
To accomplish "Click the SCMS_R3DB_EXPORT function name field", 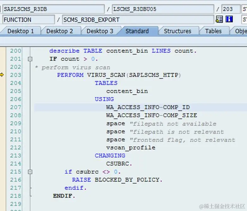I will pyautogui.click(x=138, y=20).
